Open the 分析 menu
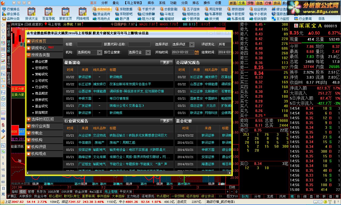341x205 pixels. [x=104, y=3]
